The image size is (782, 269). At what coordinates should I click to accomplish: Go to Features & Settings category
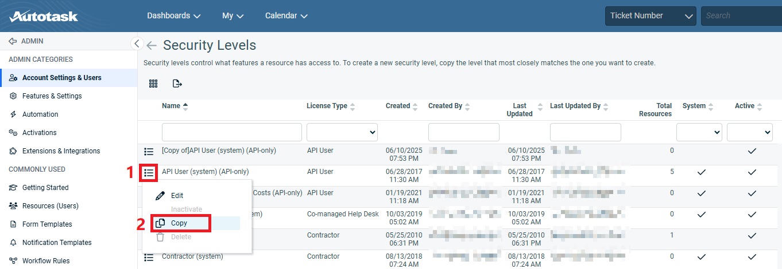coord(52,96)
